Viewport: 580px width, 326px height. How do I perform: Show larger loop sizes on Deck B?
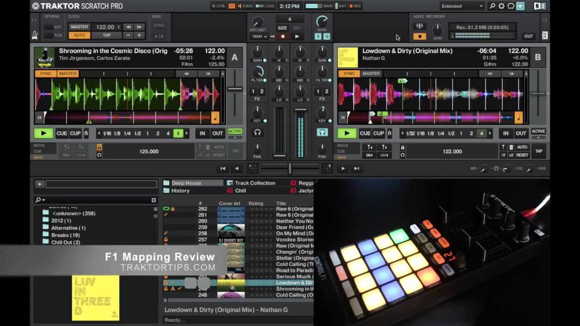point(490,134)
